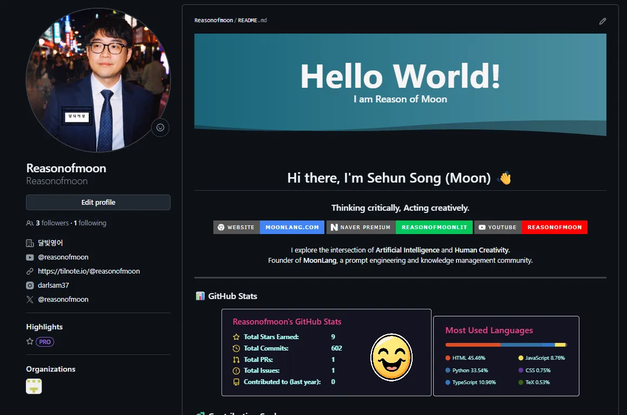Image resolution: width=627 pixels, height=415 pixels.
Task: Click the PRO highlight badge
Action: tap(45, 342)
